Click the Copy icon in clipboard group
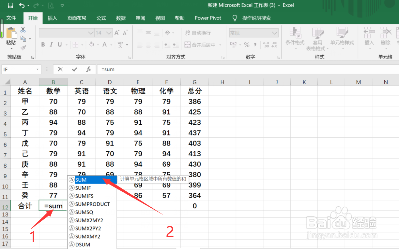 click(x=23, y=39)
